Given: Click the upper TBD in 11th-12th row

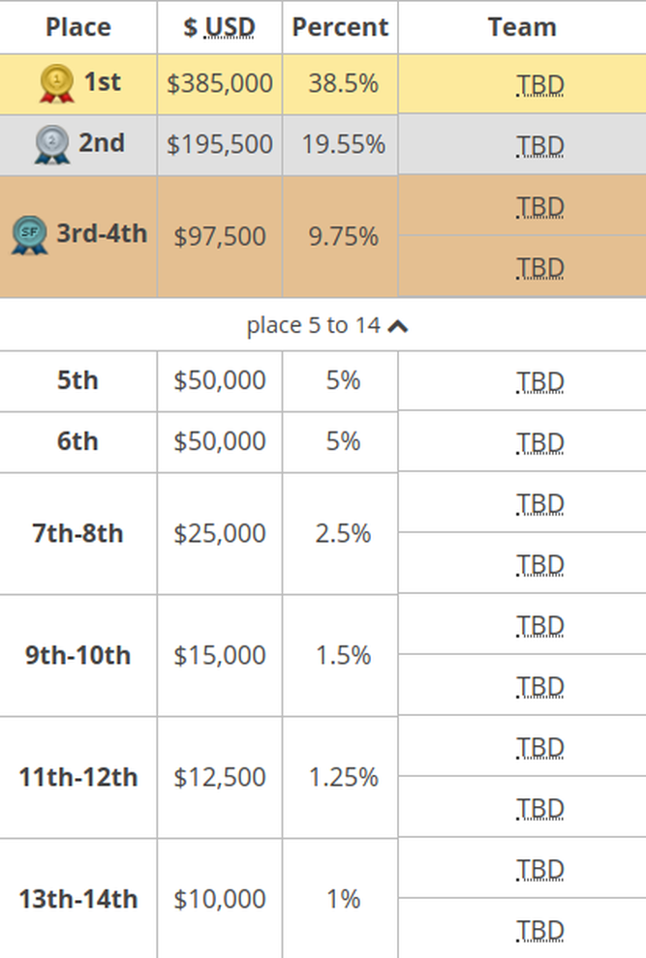Looking at the screenshot, I should [540, 748].
